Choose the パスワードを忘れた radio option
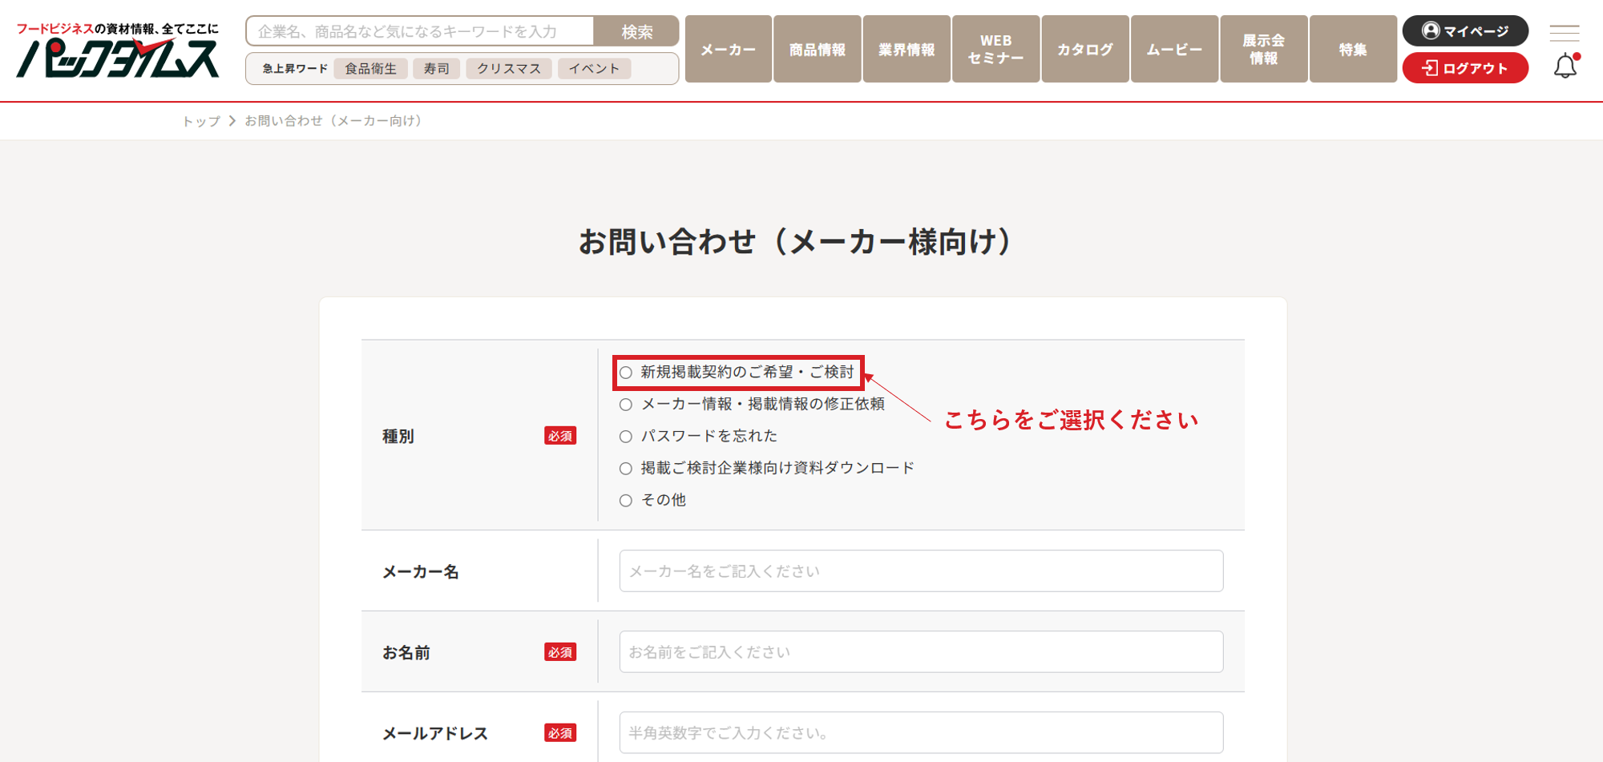The width and height of the screenshot is (1603, 762). coord(626,437)
